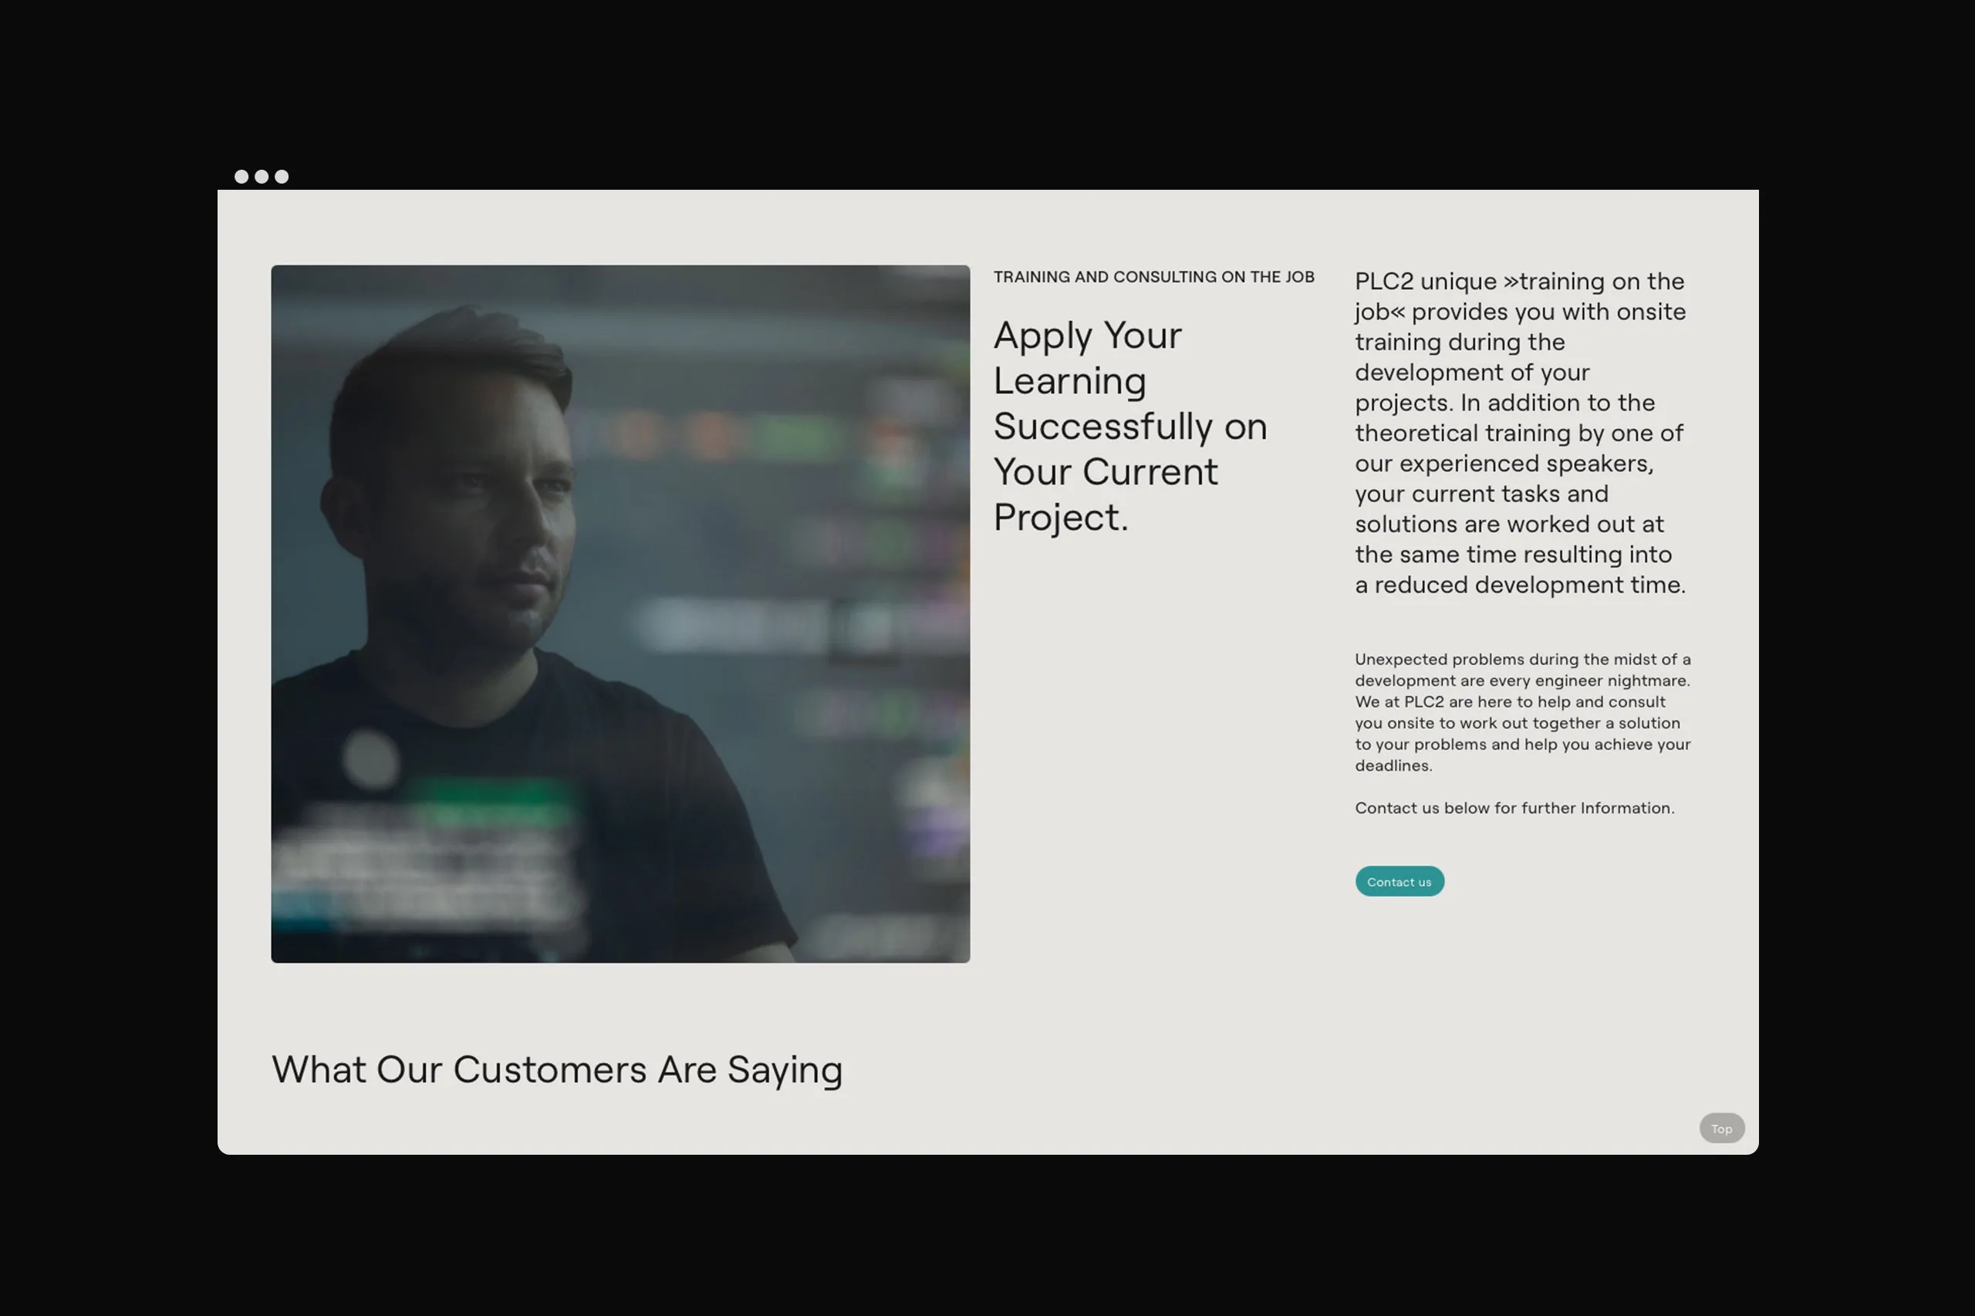The width and height of the screenshot is (1975, 1316).
Task: Click the teal Contact us button
Action: pyautogui.click(x=1399, y=881)
